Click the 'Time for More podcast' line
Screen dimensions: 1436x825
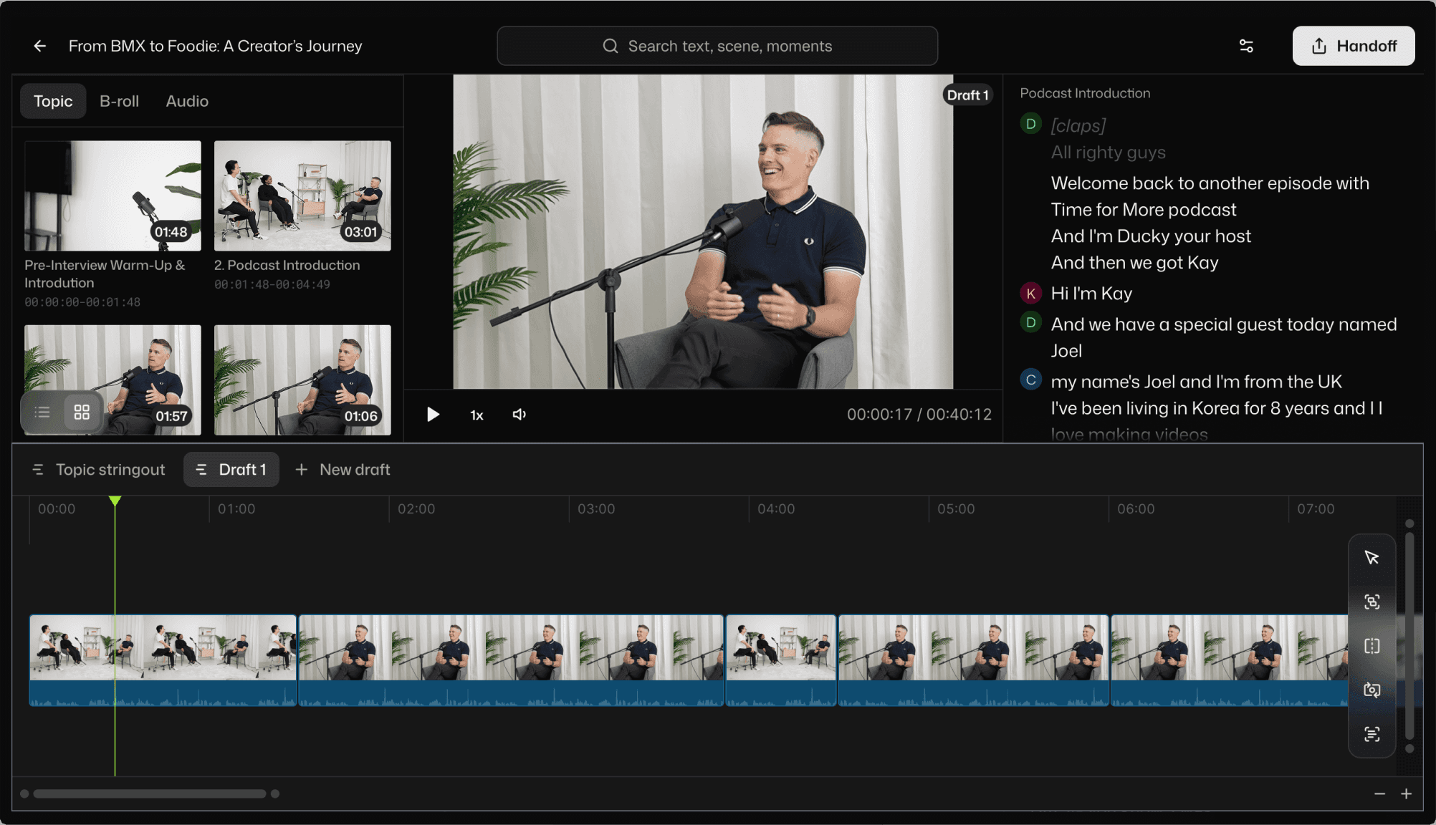tap(1144, 210)
